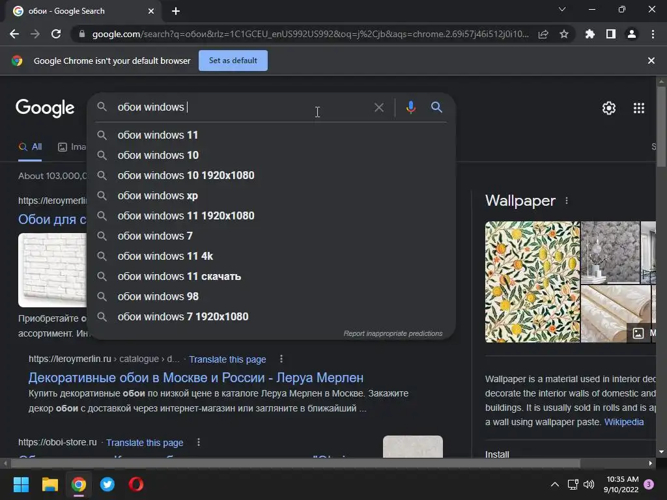Open the share this page icon

point(543,34)
